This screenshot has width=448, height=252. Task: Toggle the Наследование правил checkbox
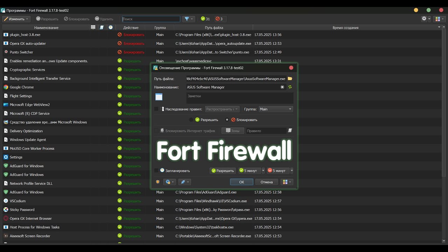156,109
